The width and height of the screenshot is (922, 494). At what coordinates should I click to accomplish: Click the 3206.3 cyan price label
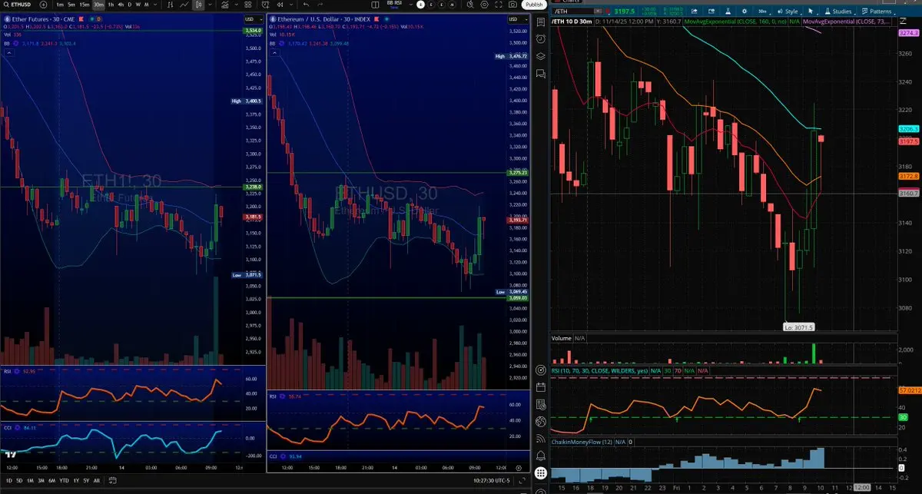pos(909,129)
